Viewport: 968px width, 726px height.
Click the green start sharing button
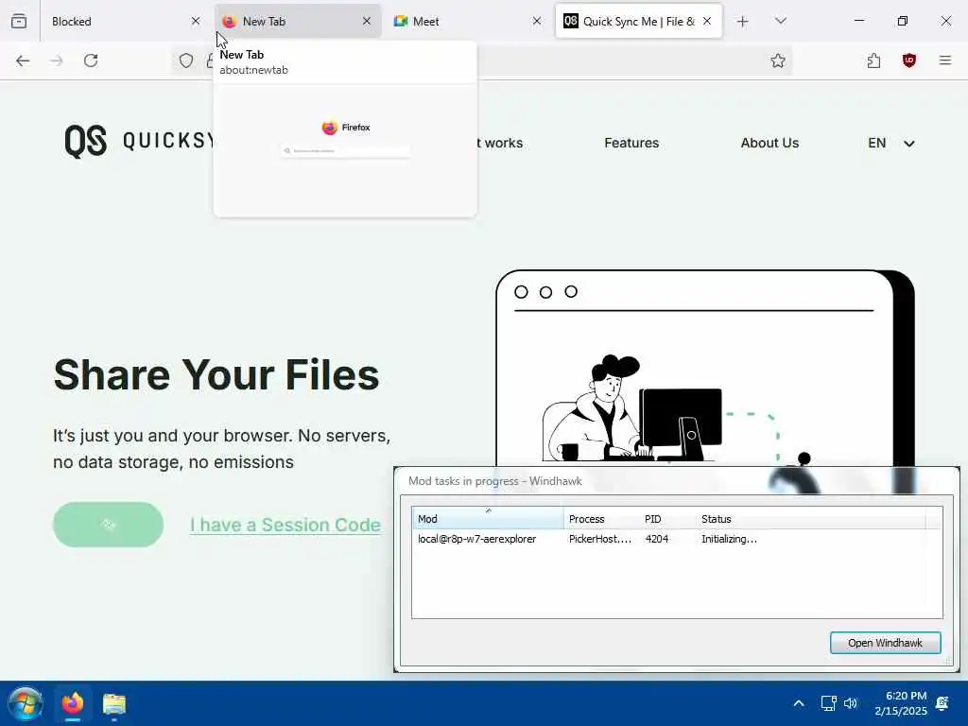[x=108, y=525]
